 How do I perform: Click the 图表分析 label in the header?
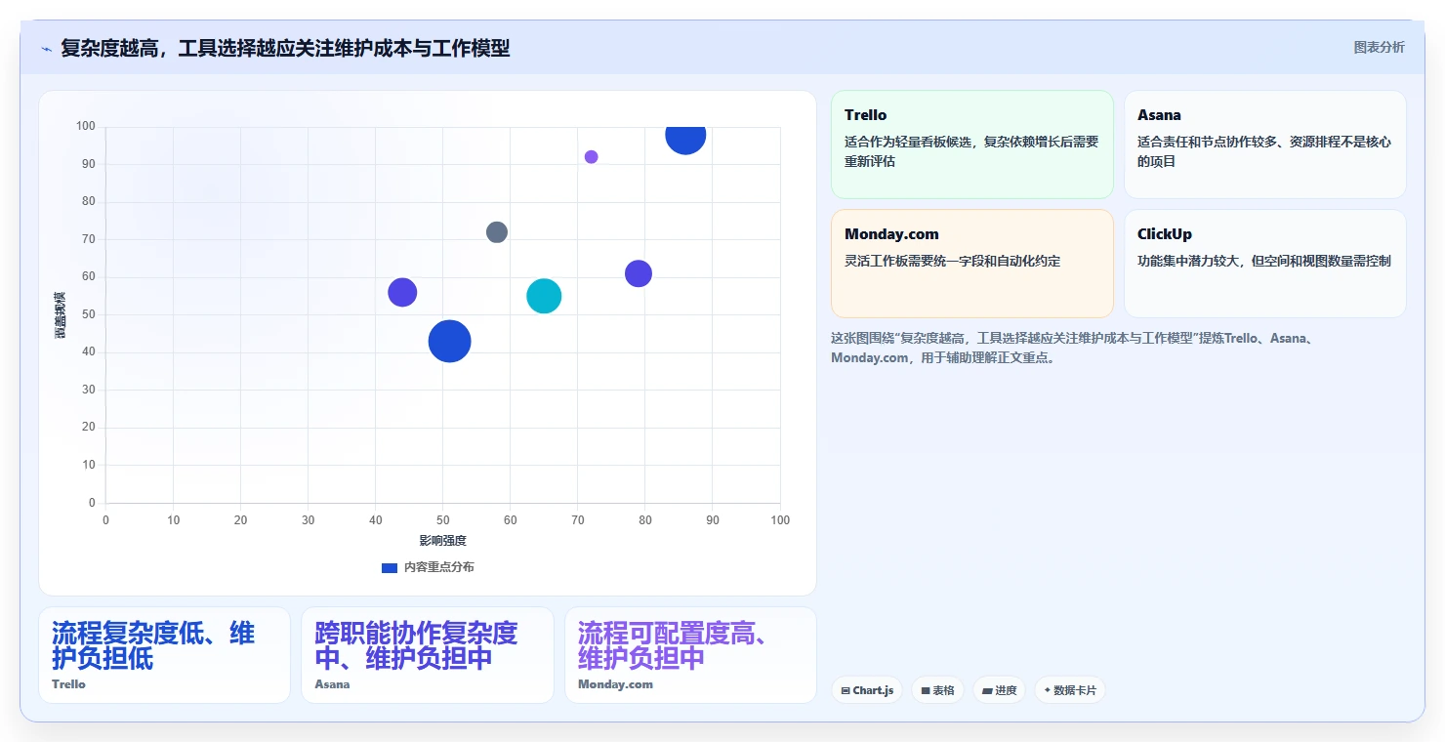coord(1379,47)
